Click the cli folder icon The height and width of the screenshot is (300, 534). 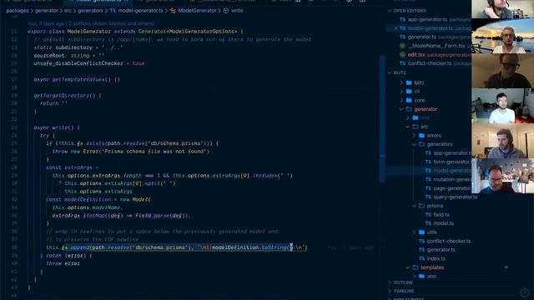click(409, 92)
